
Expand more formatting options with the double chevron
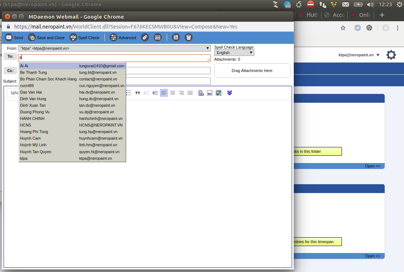pyautogui.click(x=230, y=93)
